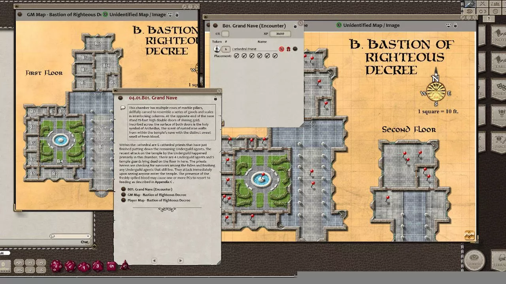Roll the d12 die

pos(70,266)
